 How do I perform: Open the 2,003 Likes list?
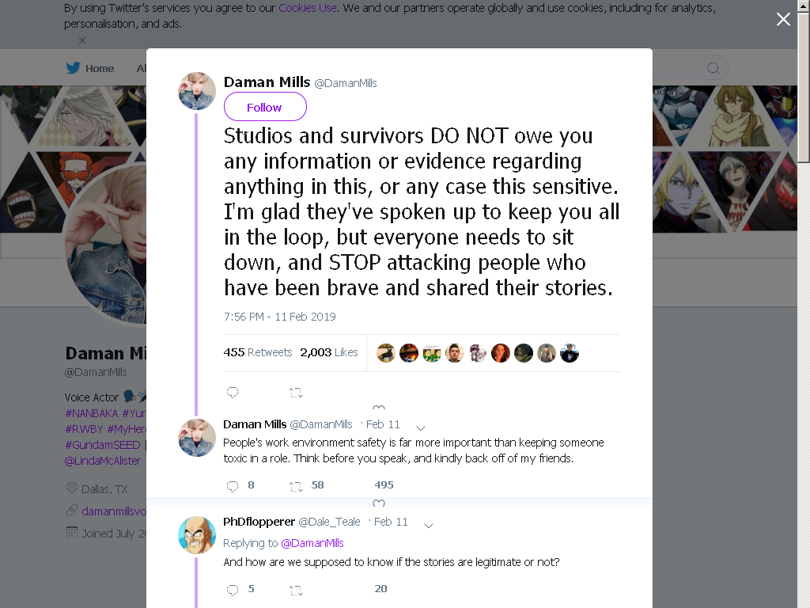click(329, 352)
